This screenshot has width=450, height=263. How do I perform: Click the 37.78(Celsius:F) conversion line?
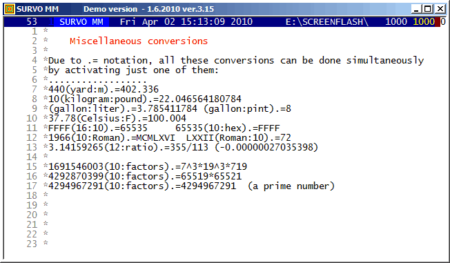coord(117,118)
